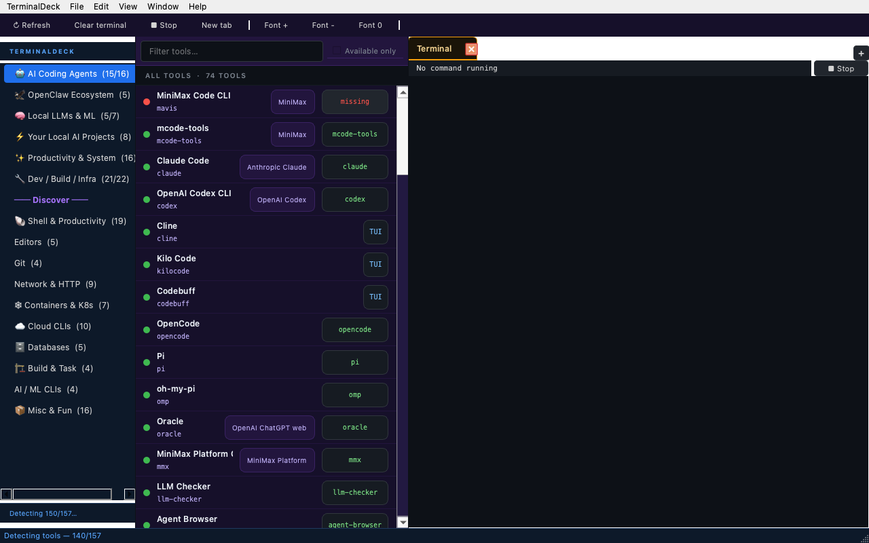This screenshot has width=869, height=543.
Task: Click the shell icon for Shell & Productivity
Action: (20, 221)
